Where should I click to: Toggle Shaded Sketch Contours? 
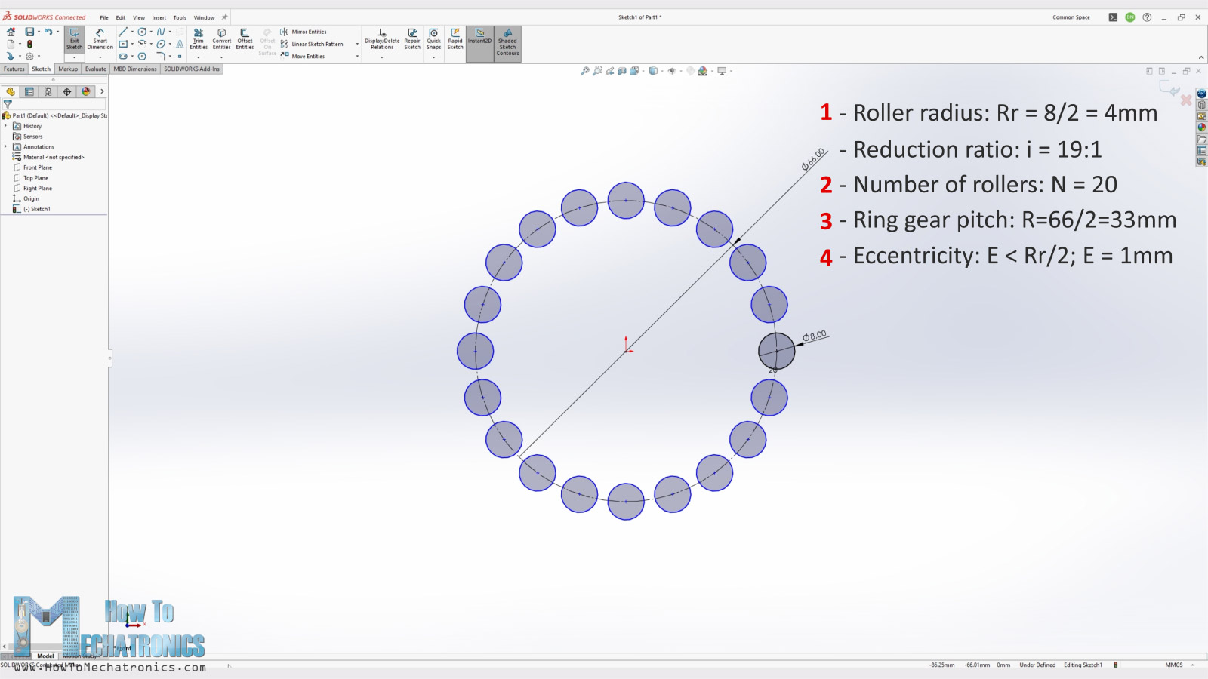pyautogui.click(x=507, y=41)
